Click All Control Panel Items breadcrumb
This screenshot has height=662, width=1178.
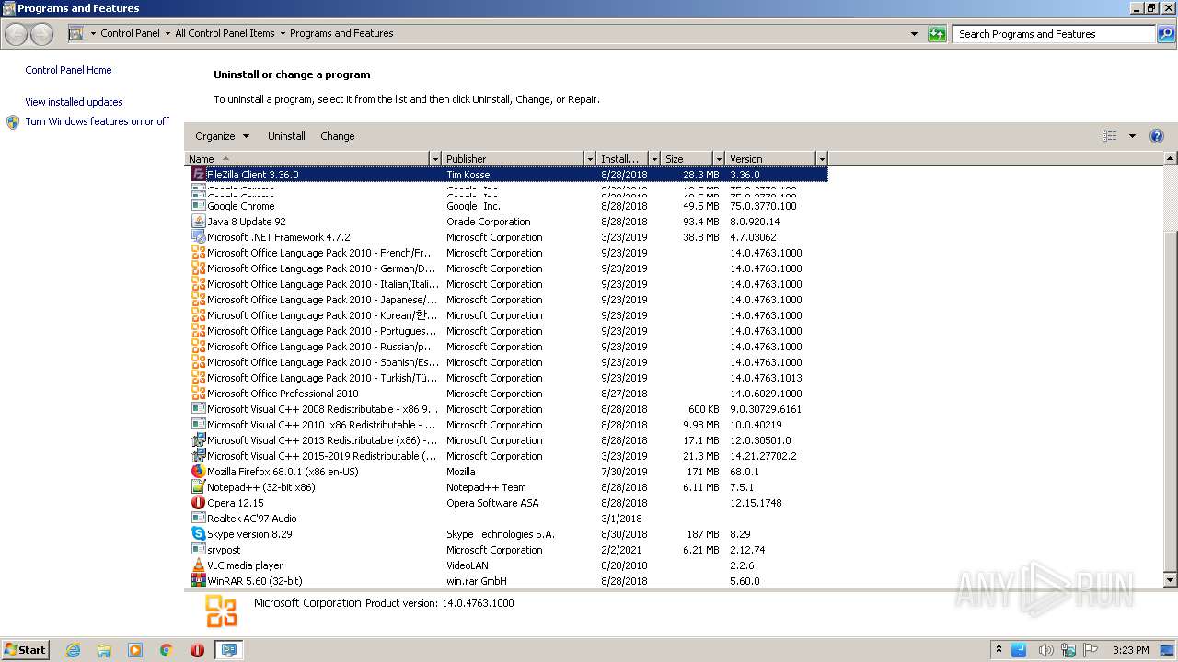tap(225, 33)
